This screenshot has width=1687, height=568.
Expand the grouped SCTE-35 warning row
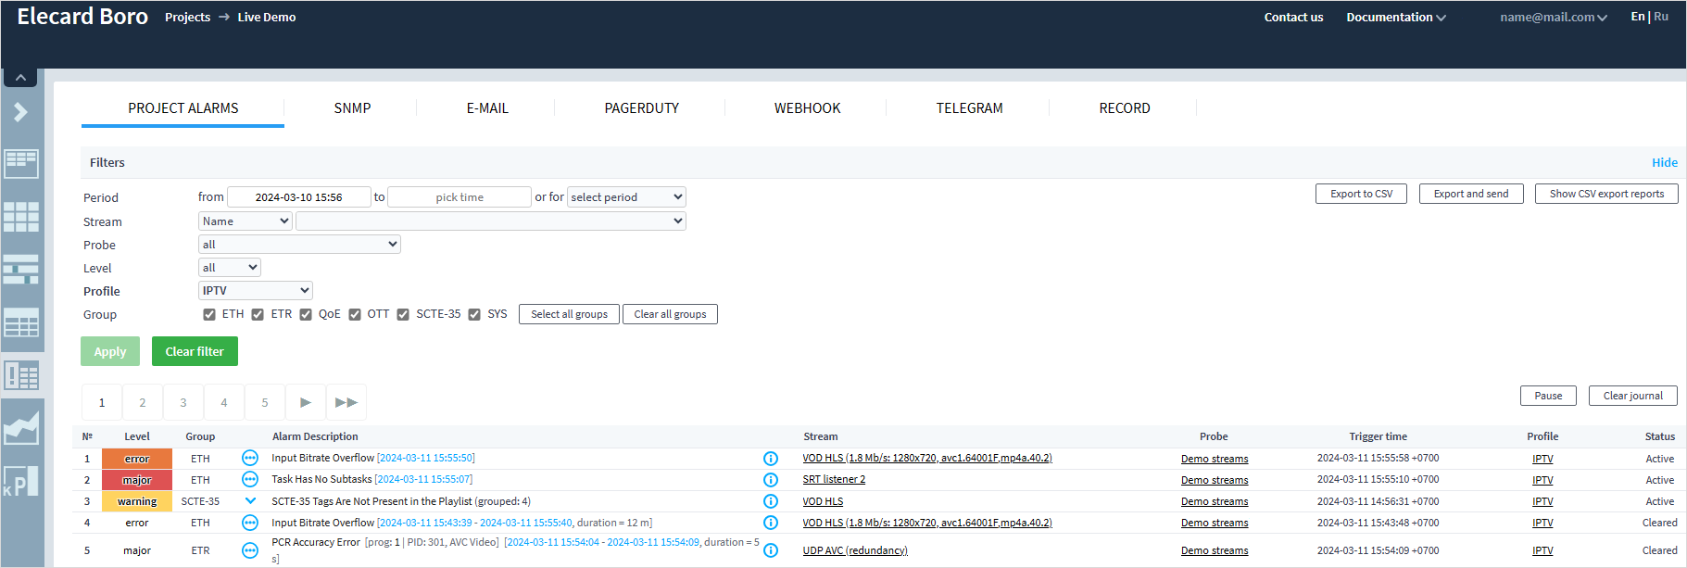click(250, 501)
